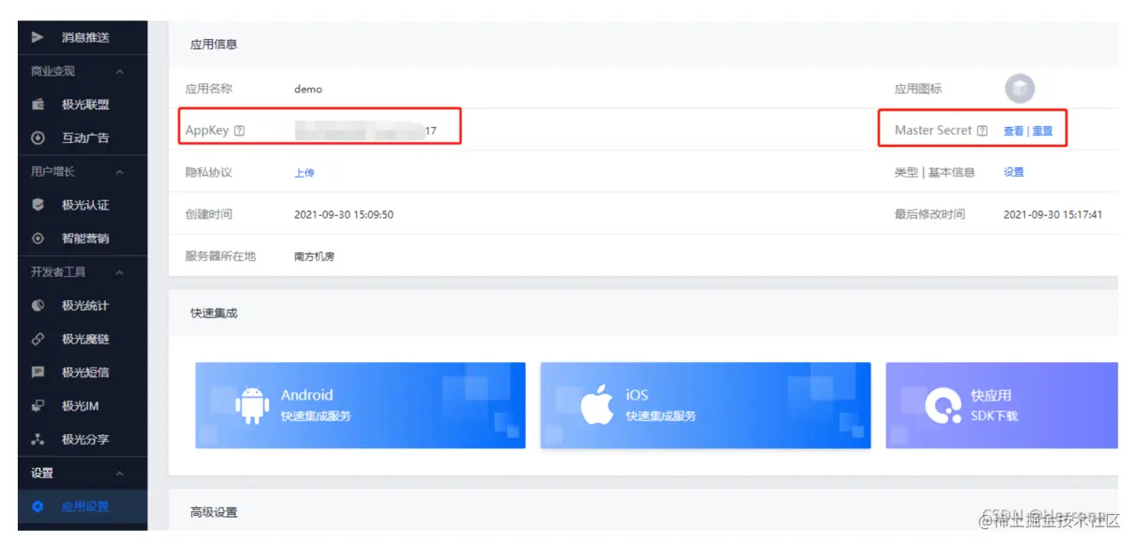Click the 重置 link for Master Secret
Screen dimensions: 1137x546
1042,131
